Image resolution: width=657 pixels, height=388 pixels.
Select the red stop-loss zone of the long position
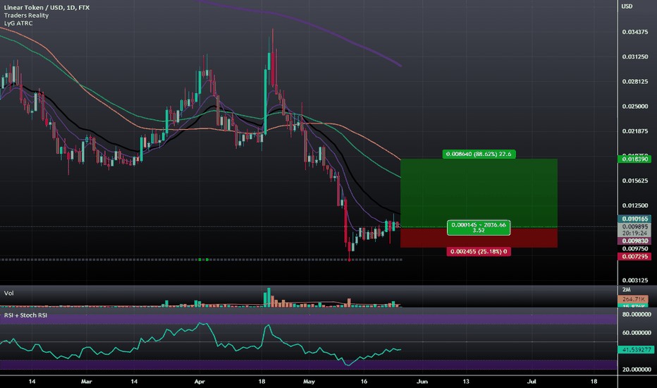(x=479, y=238)
